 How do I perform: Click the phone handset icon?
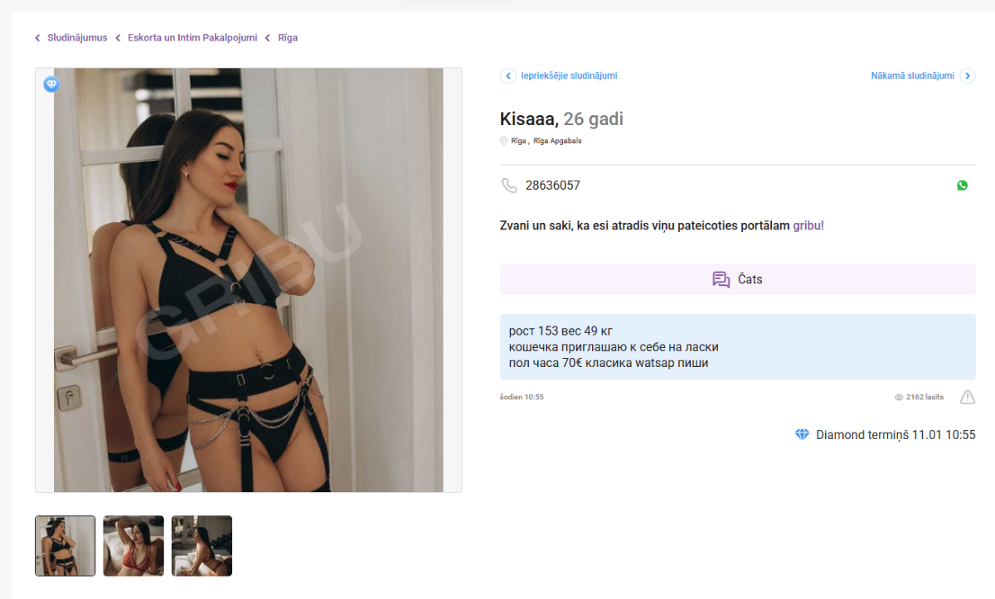[509, 186]
